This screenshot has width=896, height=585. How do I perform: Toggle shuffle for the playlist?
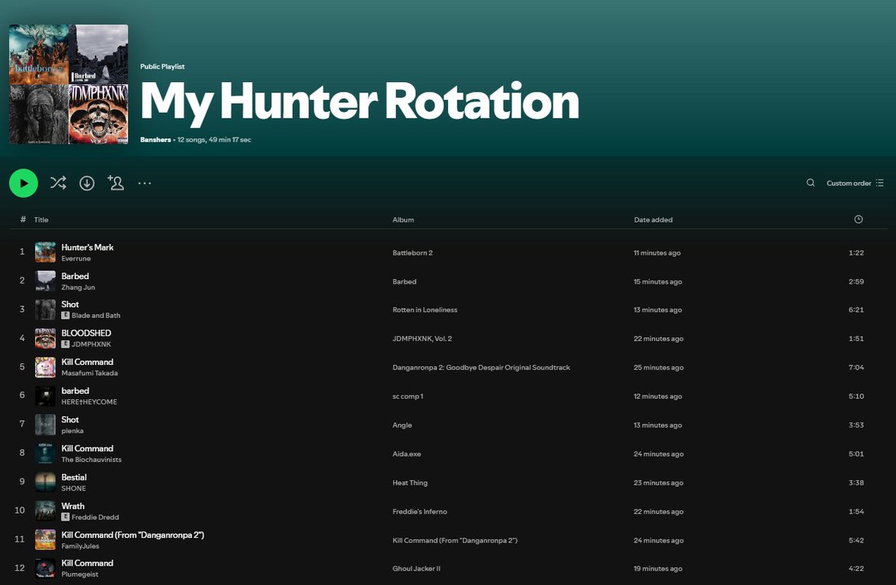[x=58, y=183]
